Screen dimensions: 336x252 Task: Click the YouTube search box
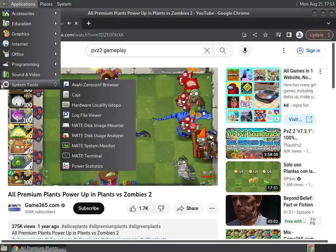click(146, 50)
